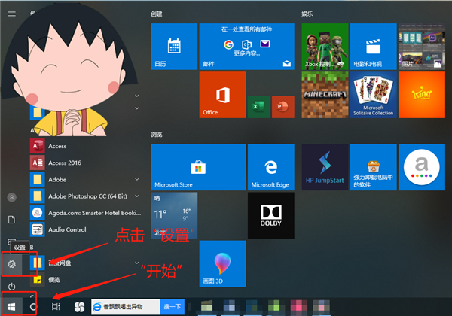Open the Microsoft Store tile
Viewport: 452px width, 316px height.
point(174,167)
